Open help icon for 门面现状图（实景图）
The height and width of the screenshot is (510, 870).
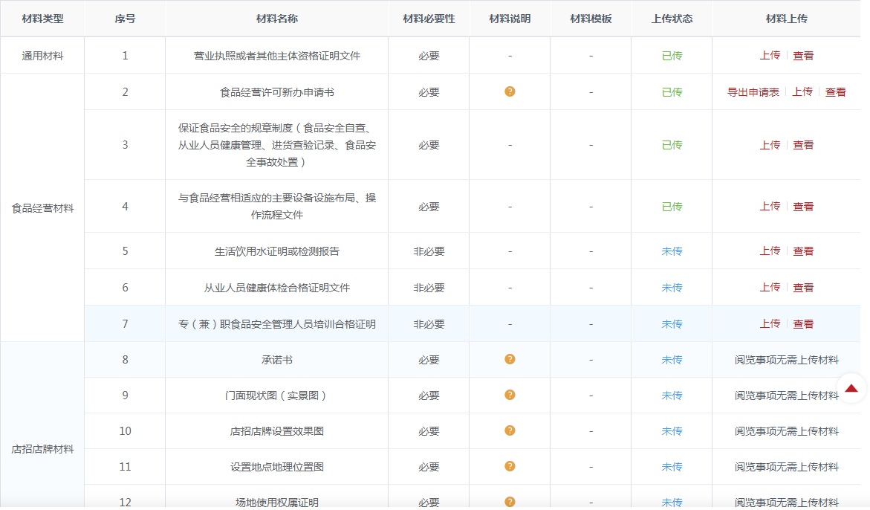(x=510, y=395)
